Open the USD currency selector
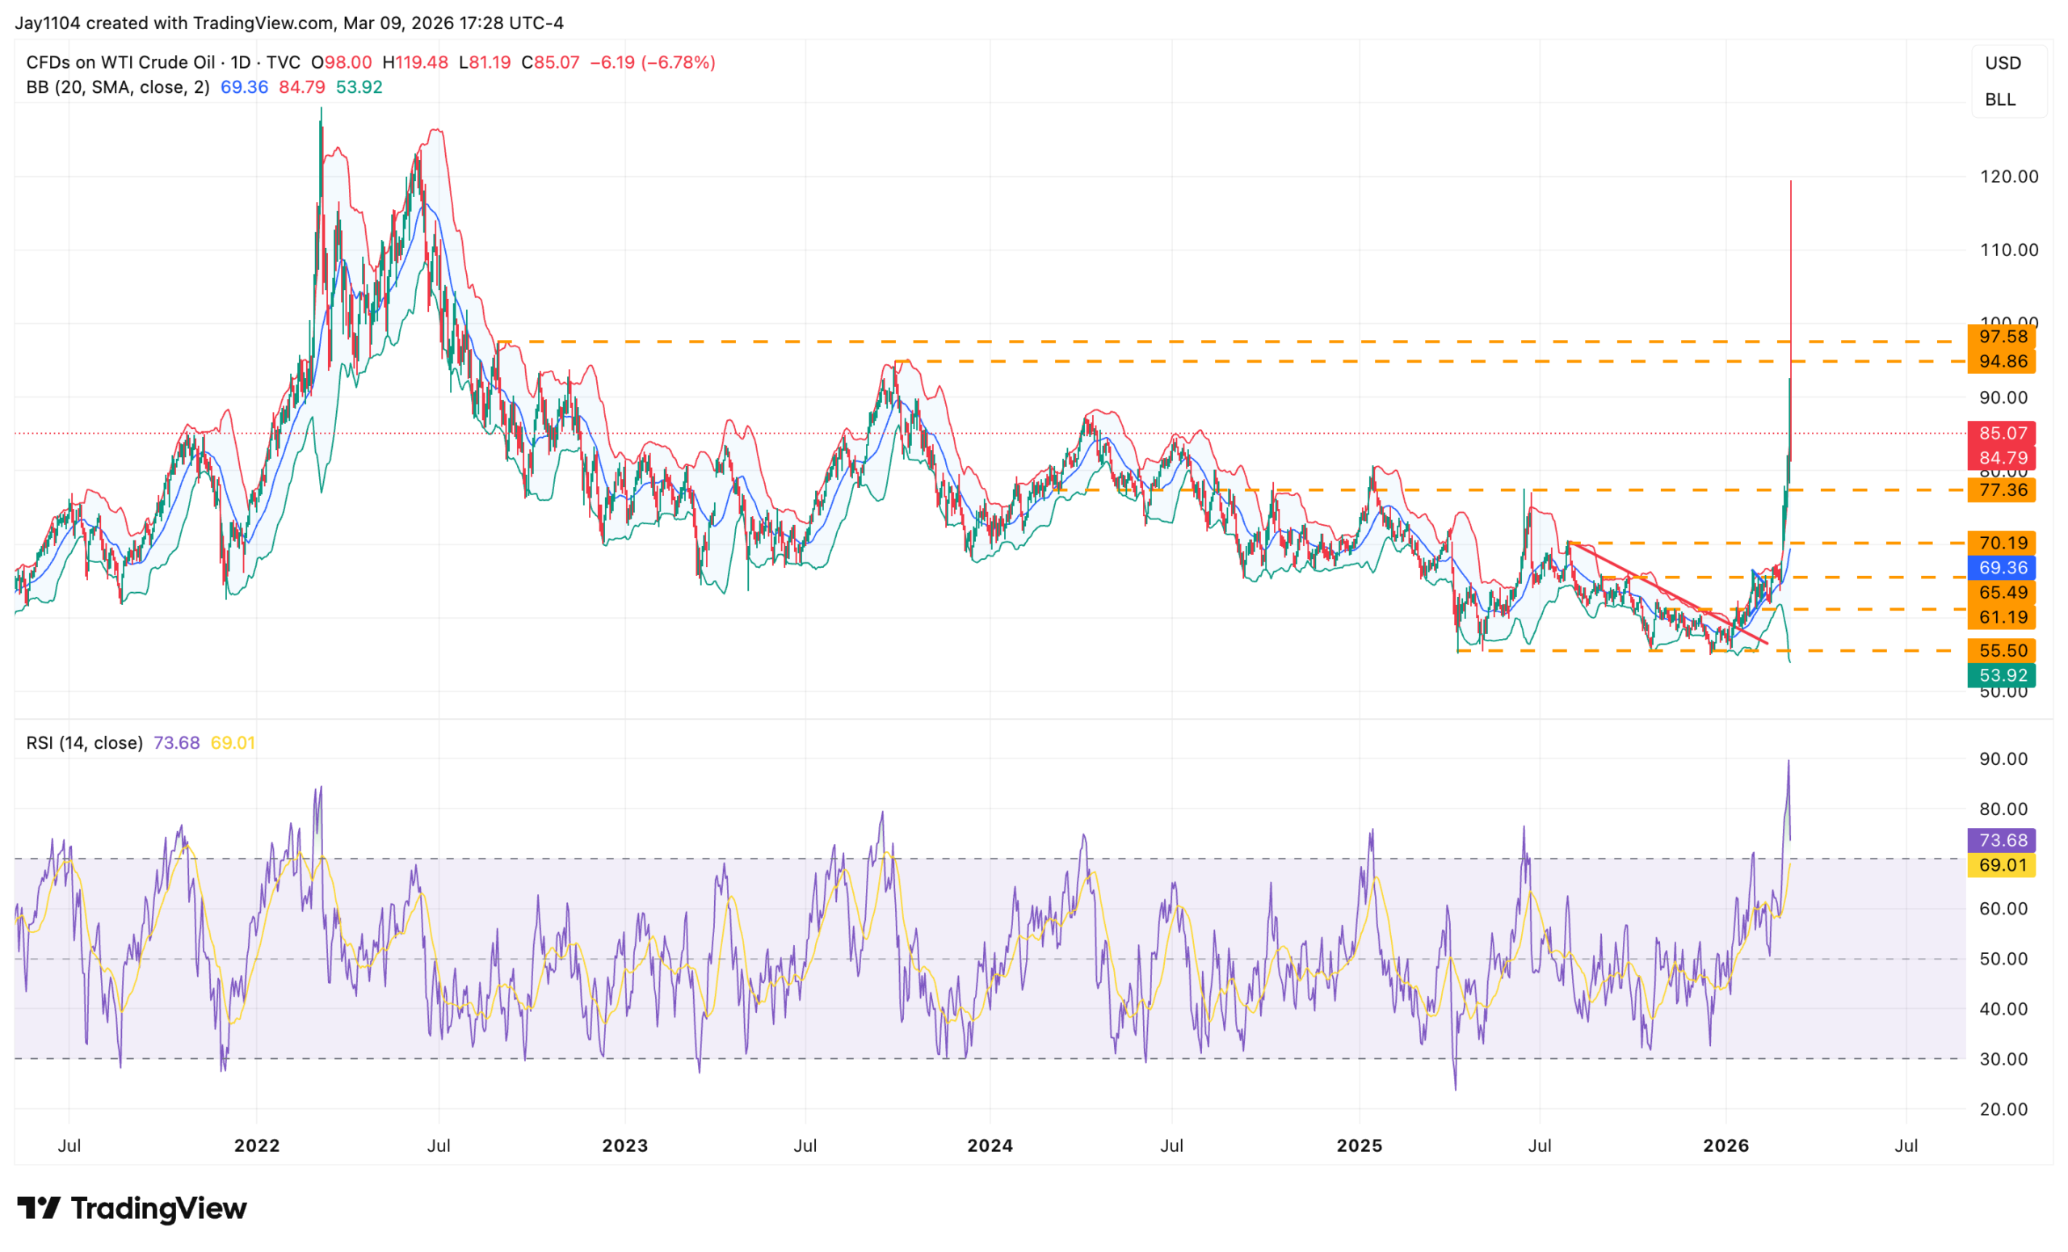 tap(2003, 63)
